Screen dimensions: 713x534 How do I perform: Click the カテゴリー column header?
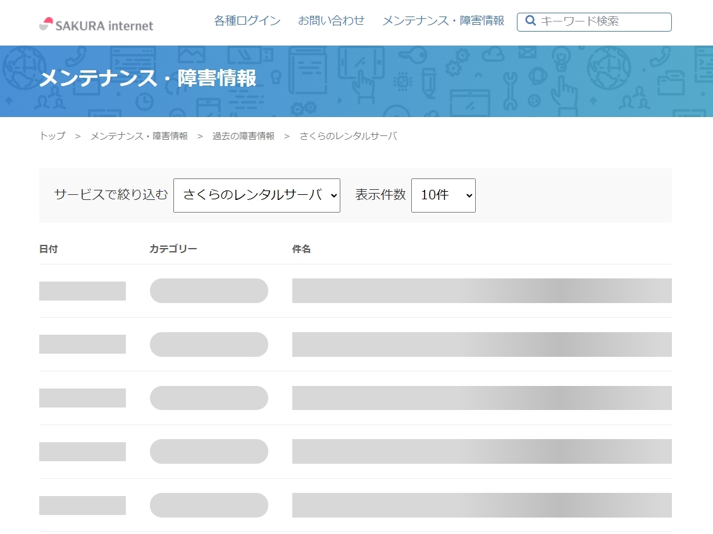[x=173, y=249]
